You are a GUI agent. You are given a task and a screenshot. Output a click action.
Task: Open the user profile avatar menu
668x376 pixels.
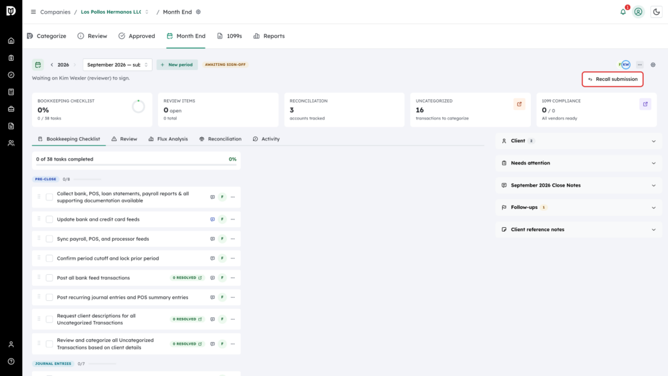(638, 12)
